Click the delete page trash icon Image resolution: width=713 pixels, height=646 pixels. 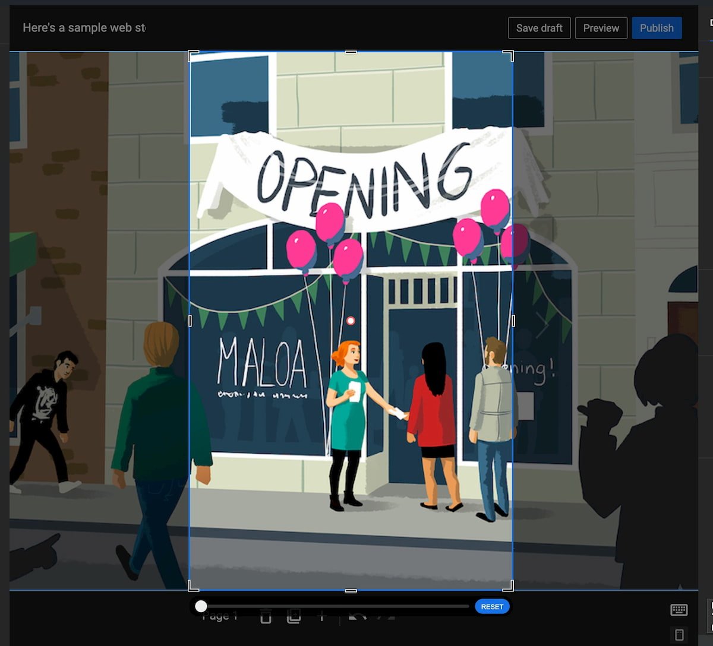tap(266, 617)
